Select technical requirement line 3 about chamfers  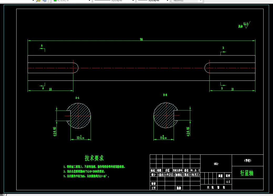click(86, 176)
